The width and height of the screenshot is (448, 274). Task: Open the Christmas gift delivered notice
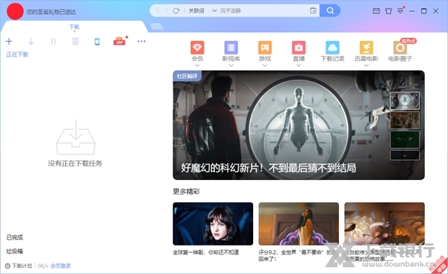(x=51, y=12)
